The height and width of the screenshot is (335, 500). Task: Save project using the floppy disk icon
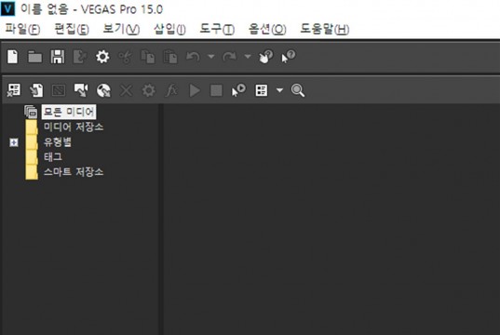(58, 57)
